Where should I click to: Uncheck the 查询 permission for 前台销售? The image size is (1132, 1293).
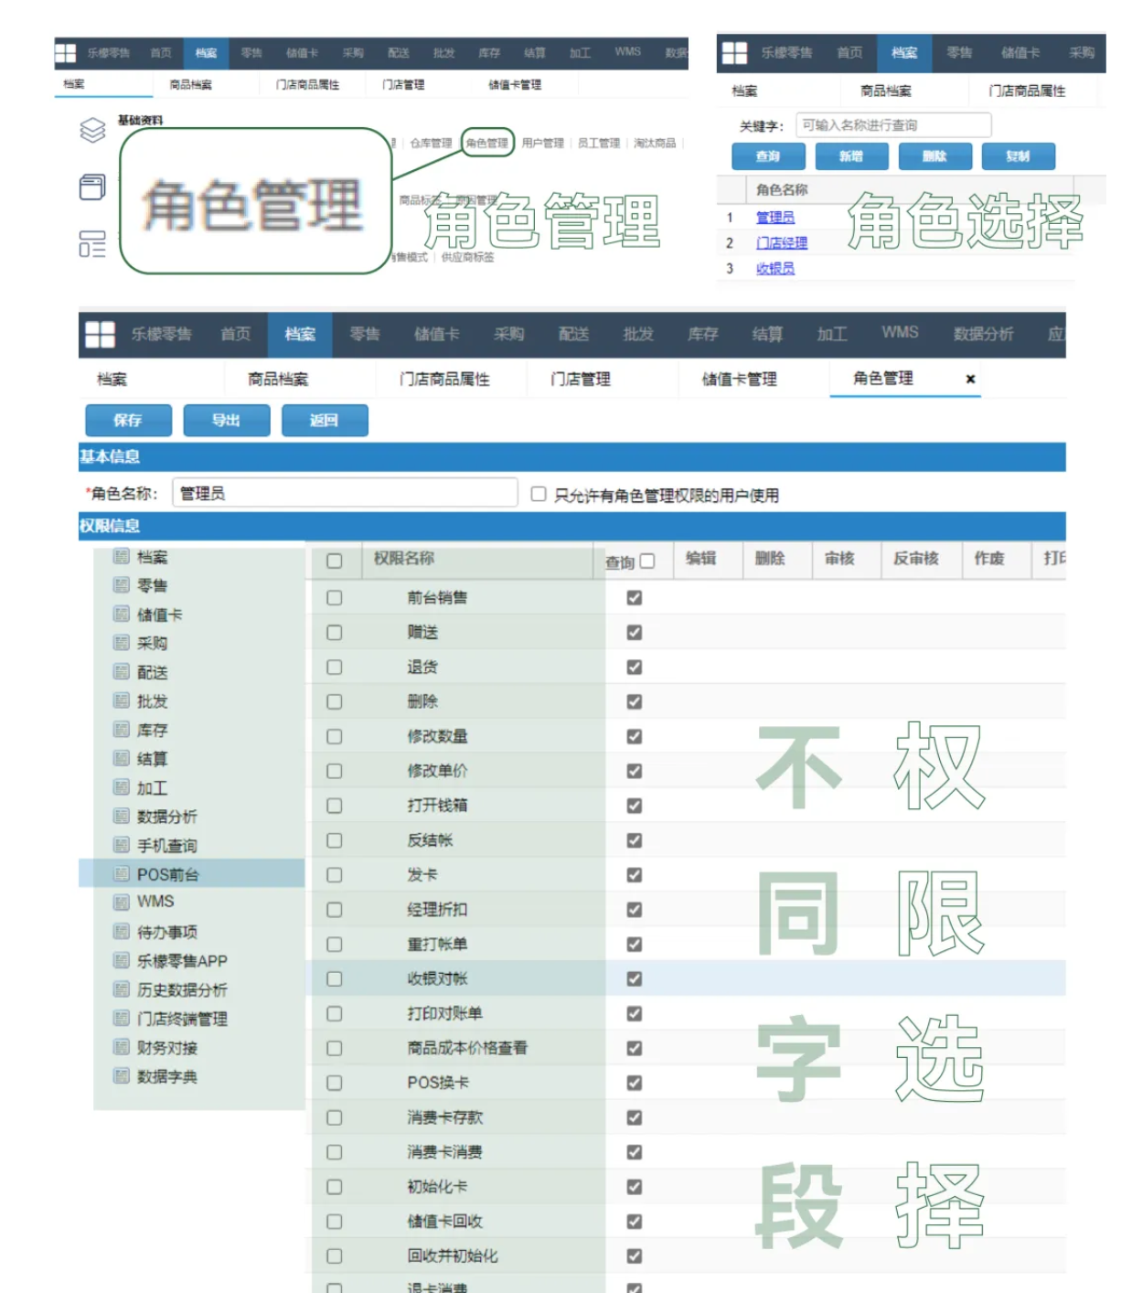(635, 598)
